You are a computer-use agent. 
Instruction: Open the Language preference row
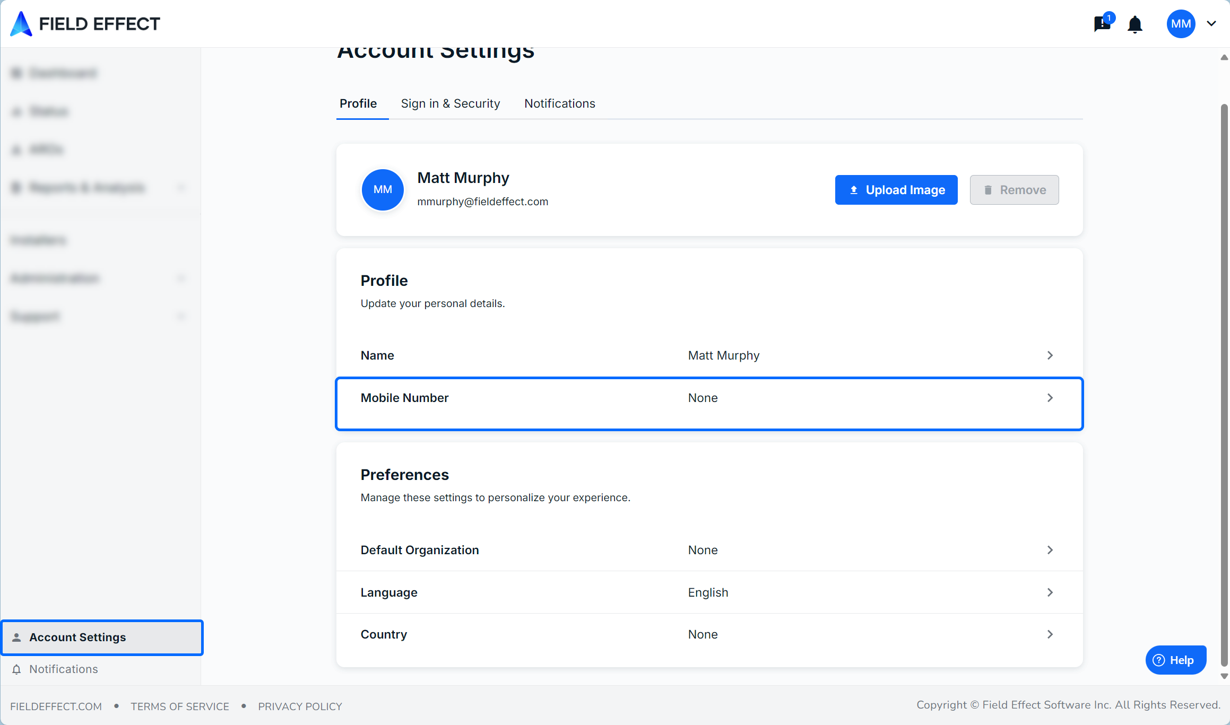709,592
